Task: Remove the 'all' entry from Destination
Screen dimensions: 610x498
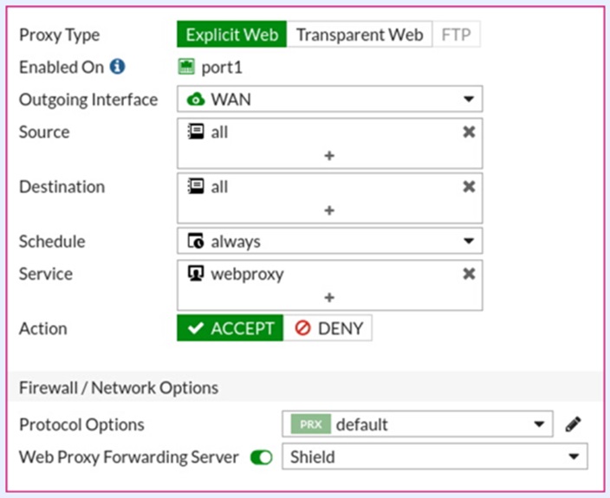Action: tap(469, 186)
